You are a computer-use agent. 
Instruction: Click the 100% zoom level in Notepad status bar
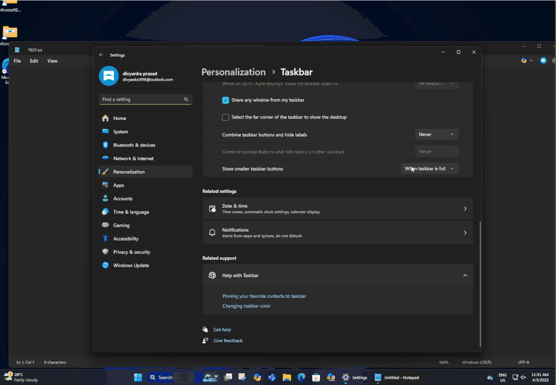tap(444, 362)
